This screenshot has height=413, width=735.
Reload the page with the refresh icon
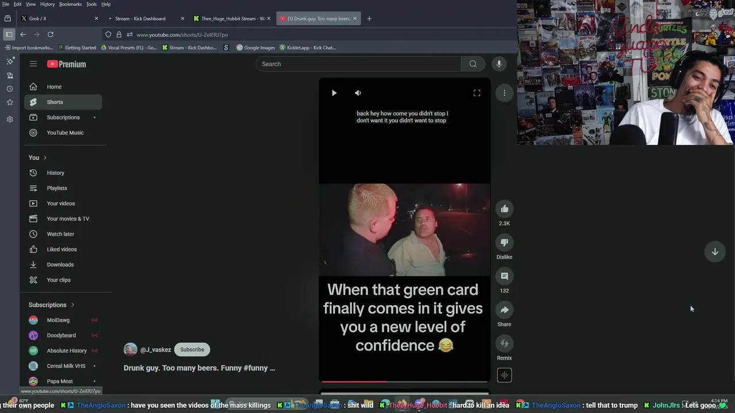tap(51, 34)
